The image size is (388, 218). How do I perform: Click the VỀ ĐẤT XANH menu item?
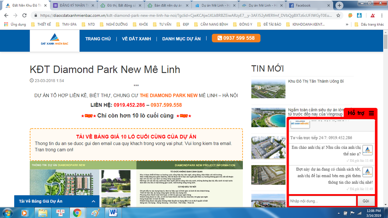pos(136,38)
